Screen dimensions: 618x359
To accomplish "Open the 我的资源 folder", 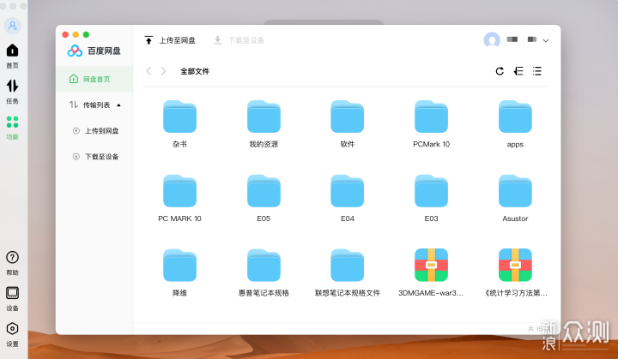I will pyautogui.click(x=264, y=117).
